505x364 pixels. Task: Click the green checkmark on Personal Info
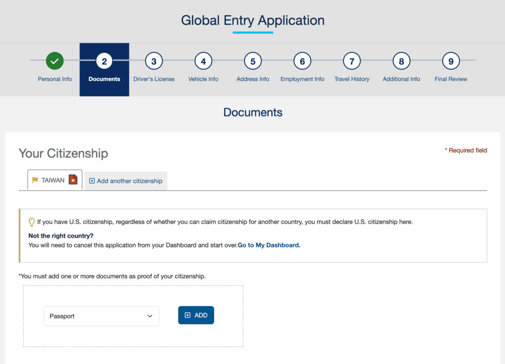point(54,61)
